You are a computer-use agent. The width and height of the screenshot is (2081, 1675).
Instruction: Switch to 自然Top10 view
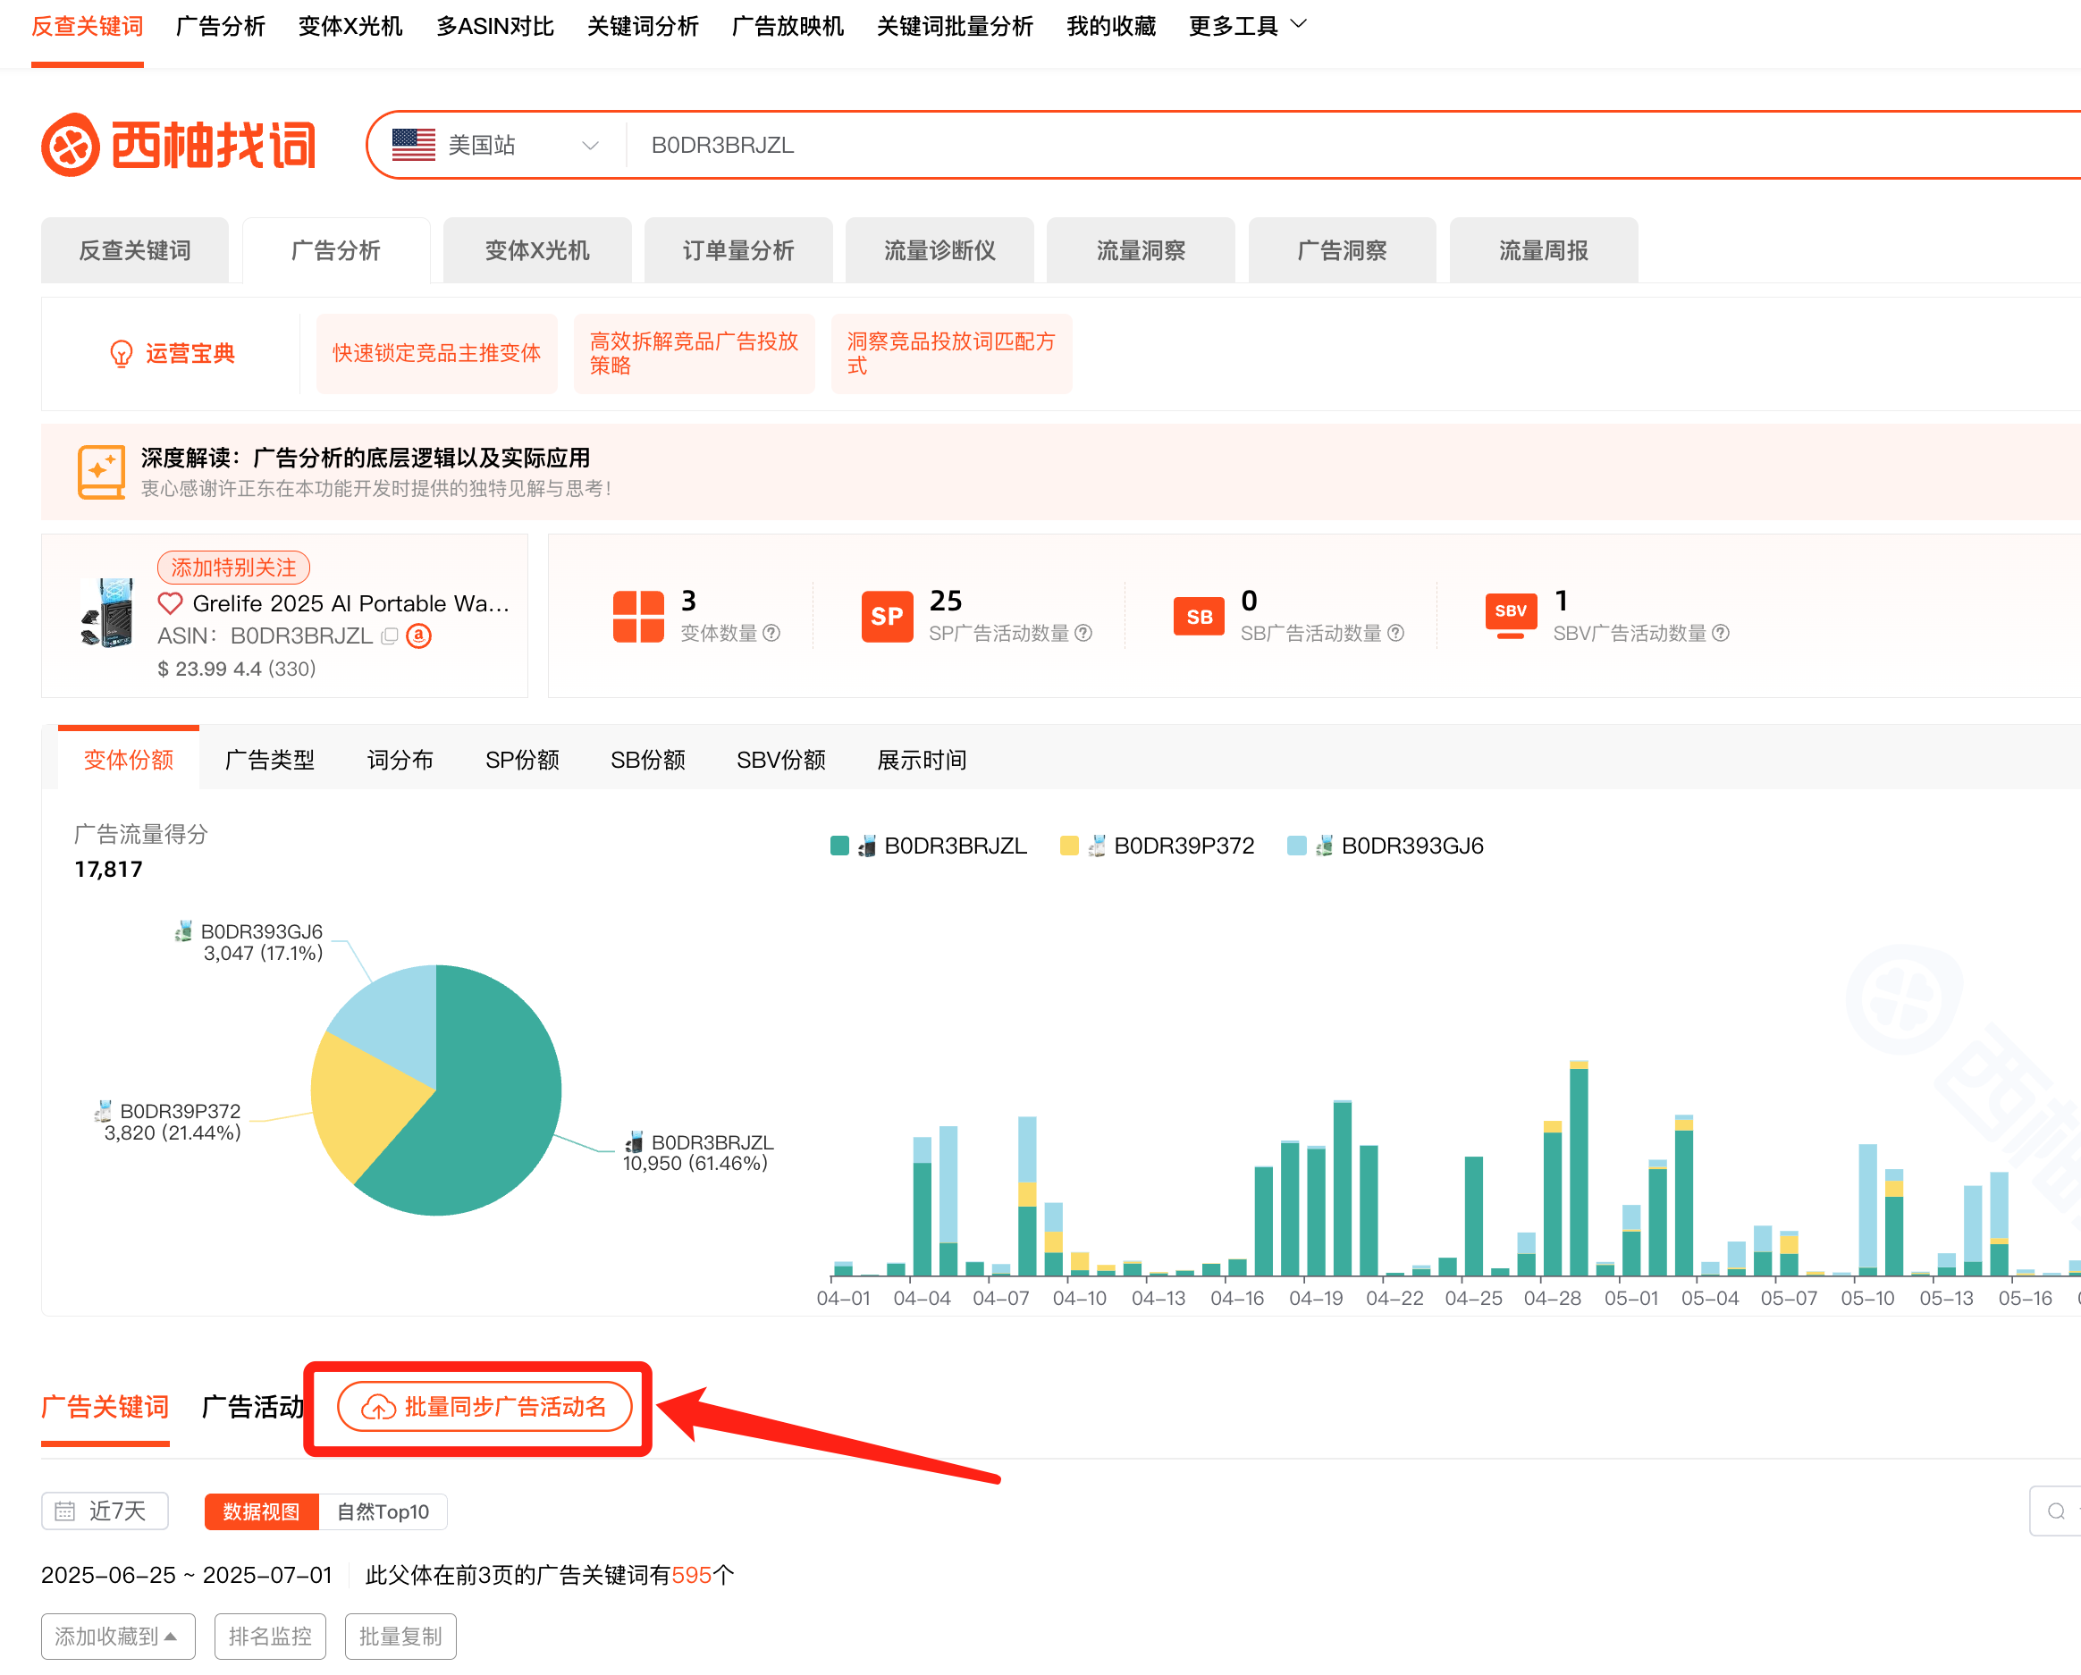pyautogui.click(x=383, y=1511)
